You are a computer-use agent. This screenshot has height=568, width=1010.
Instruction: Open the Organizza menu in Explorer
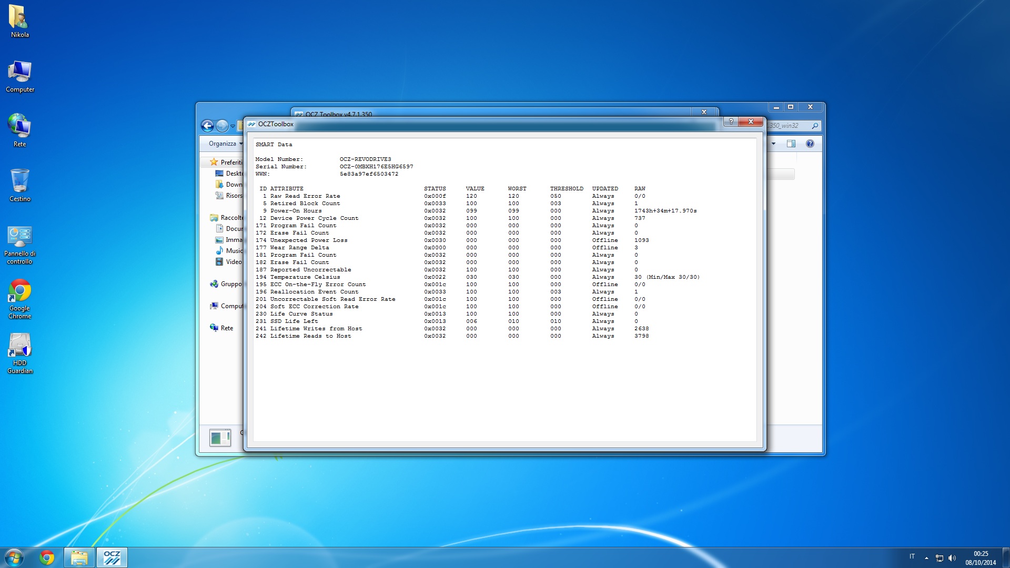click(x=226, y=144)
